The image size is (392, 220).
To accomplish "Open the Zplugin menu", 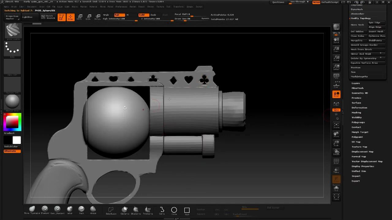I will pyautogui.click(x=190, y=6).
